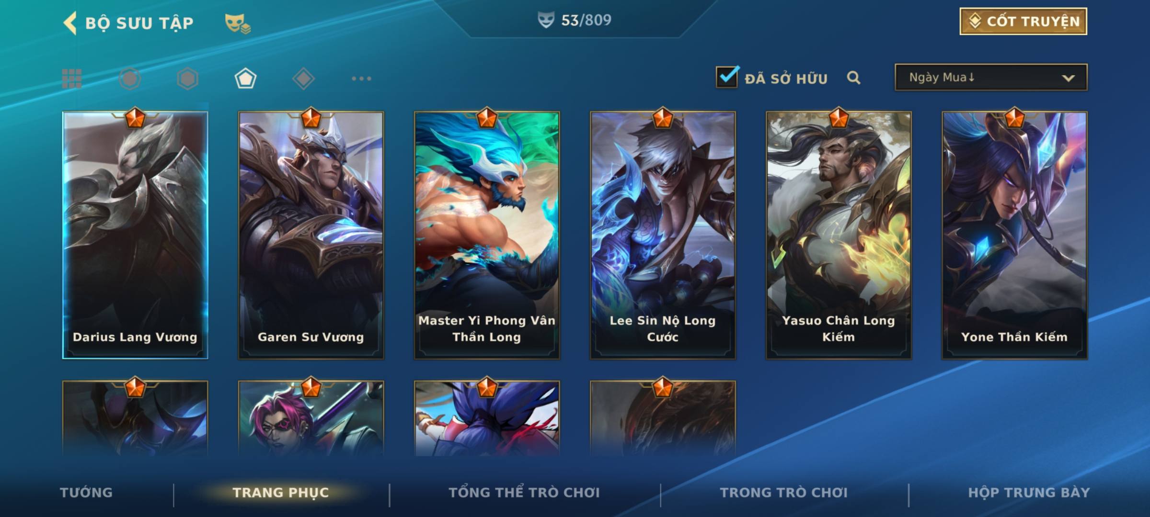The width and height of the screenshot is (1150, 517).
Task: Open the mask and coins skin shop icon
Action: click(x=238, y=23)
